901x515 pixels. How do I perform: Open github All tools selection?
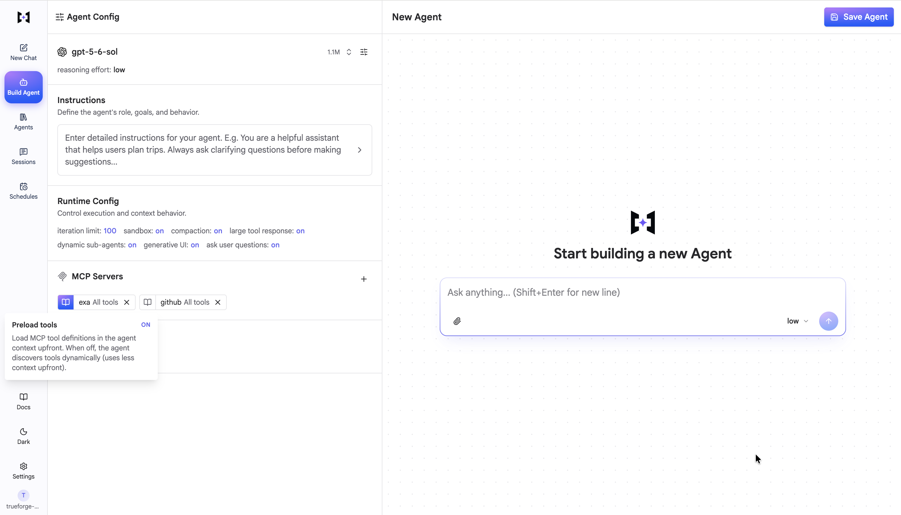185,302
